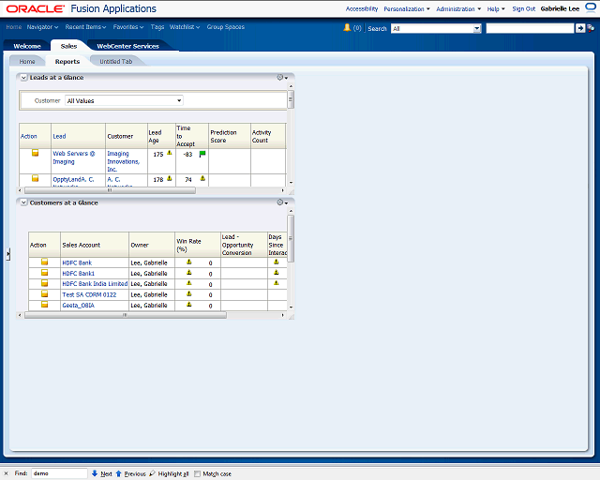Toggle Highlight all in Find bar
This screenshot has height=480, width=600.
(x=169, y=473)
